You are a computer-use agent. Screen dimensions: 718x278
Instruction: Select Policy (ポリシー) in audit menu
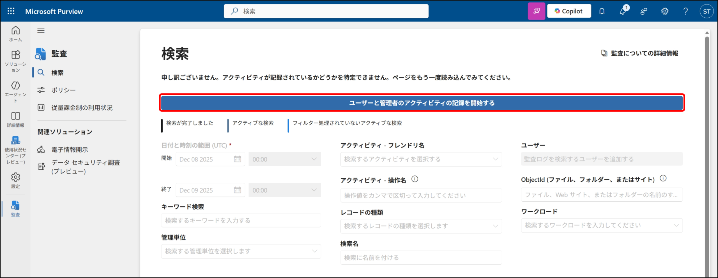tap(63, 90)
